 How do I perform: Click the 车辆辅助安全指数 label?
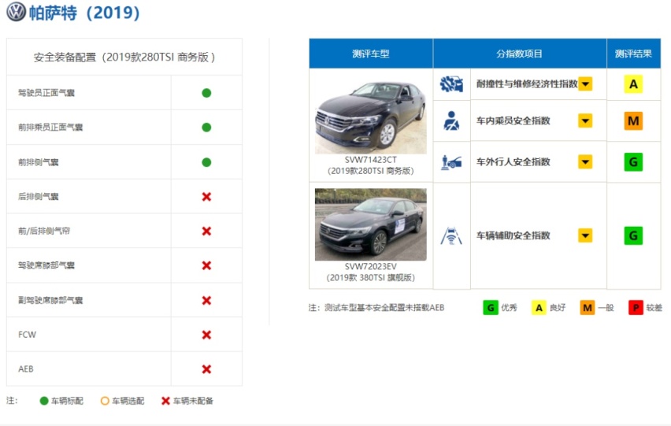[513, 235]
